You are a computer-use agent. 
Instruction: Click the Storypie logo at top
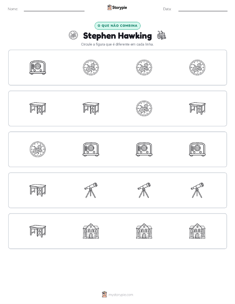coord(117,8)
